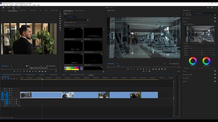Click Lift in Program monitor controls

153,69
